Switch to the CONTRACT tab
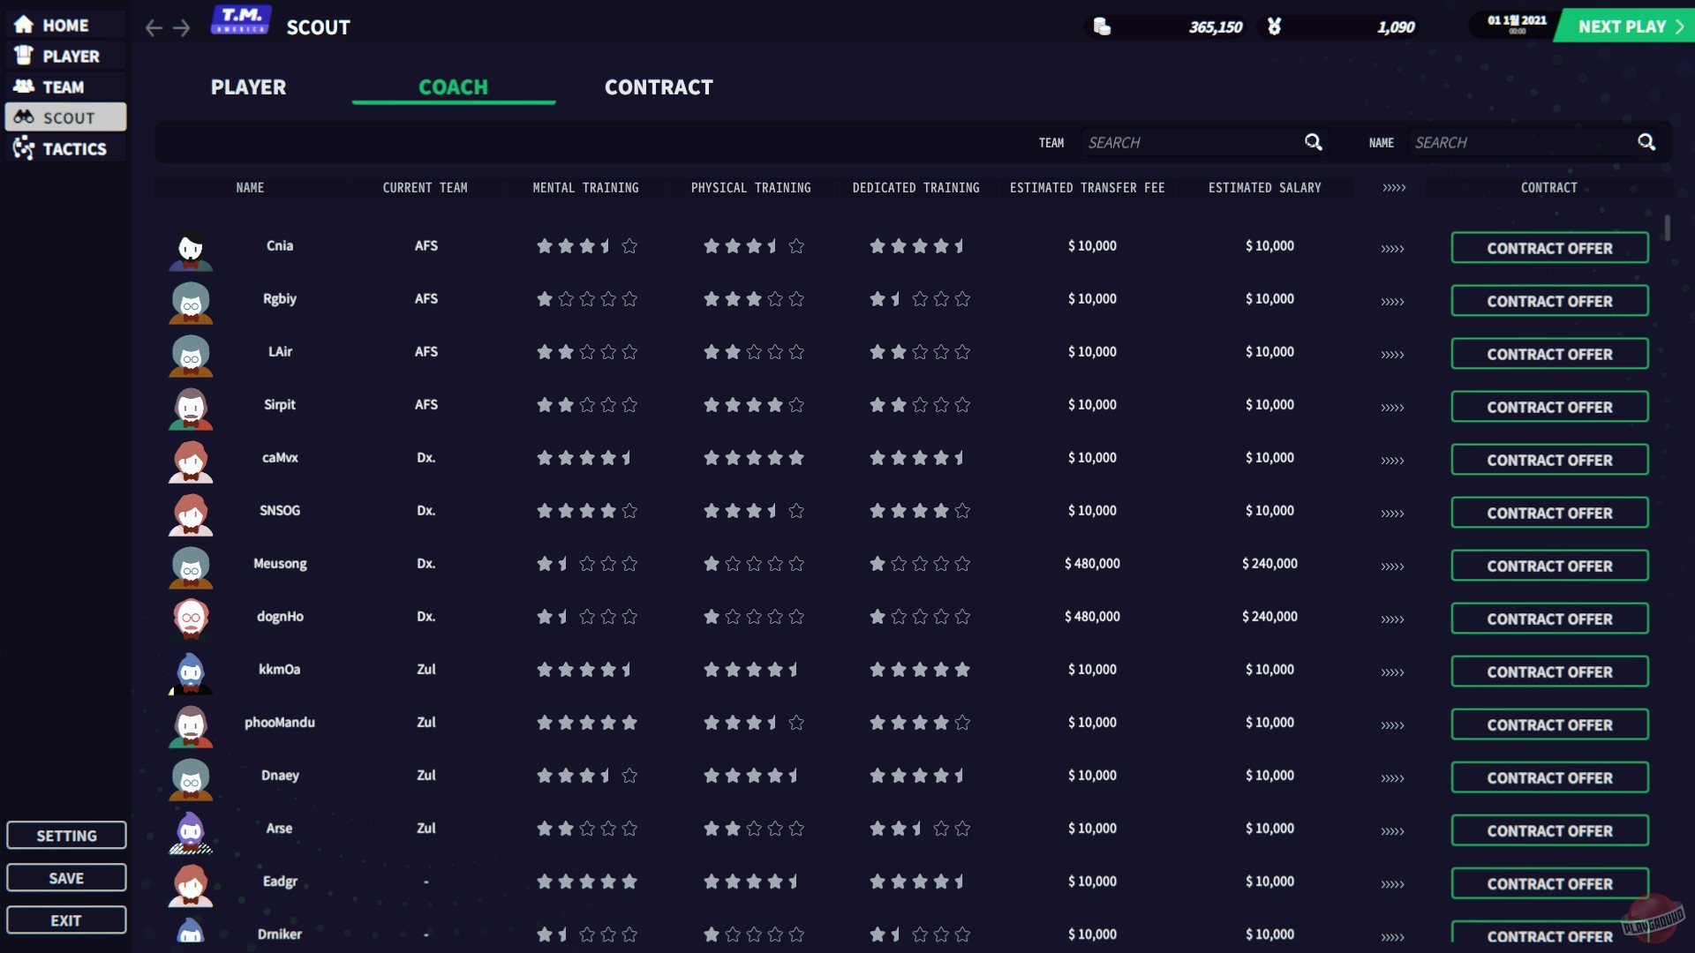This screenshot has height=953, width=1695. click(x=659, y=87)
